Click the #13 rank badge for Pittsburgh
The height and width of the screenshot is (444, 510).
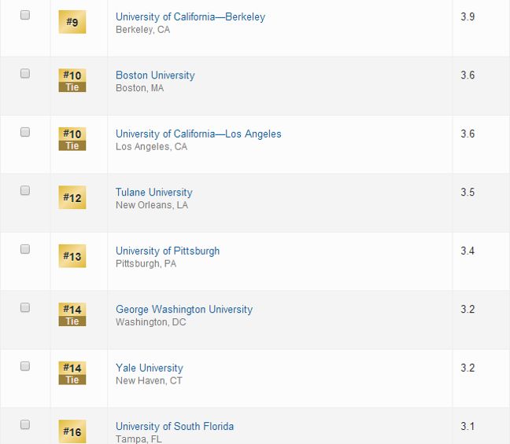pos(72,256)
